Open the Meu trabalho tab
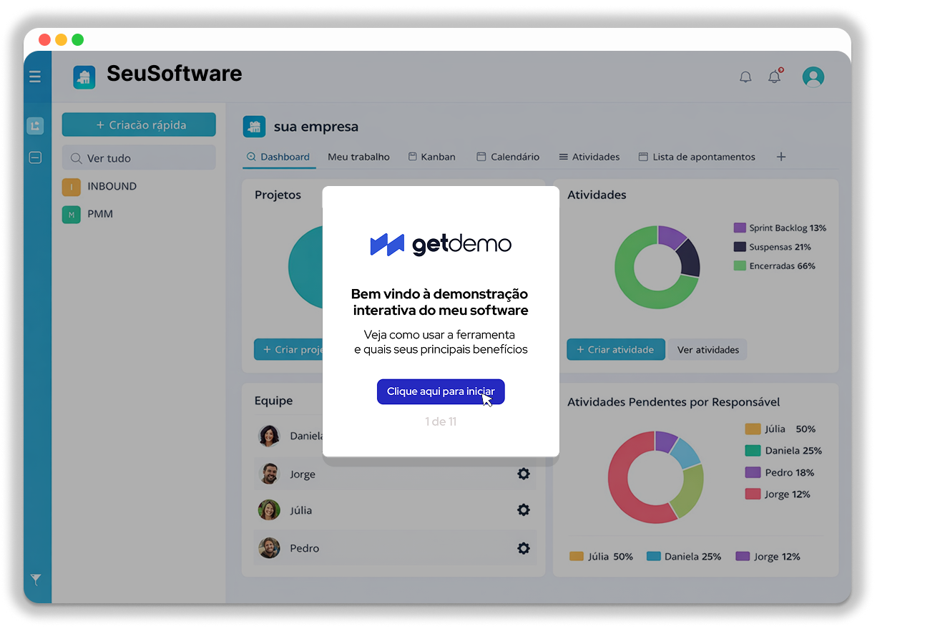This screenshot has width=935, height=644. coord(359,157)
